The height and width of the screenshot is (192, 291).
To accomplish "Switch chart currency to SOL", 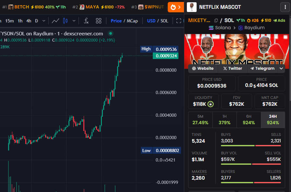I will [x=164, y=21].
